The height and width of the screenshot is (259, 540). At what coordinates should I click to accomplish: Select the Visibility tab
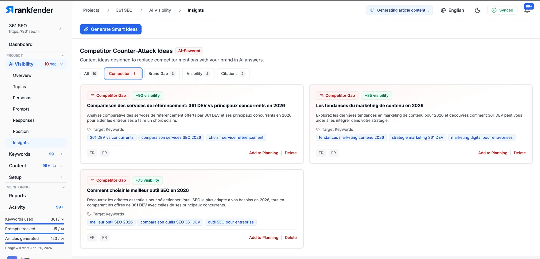click(198, 74)
